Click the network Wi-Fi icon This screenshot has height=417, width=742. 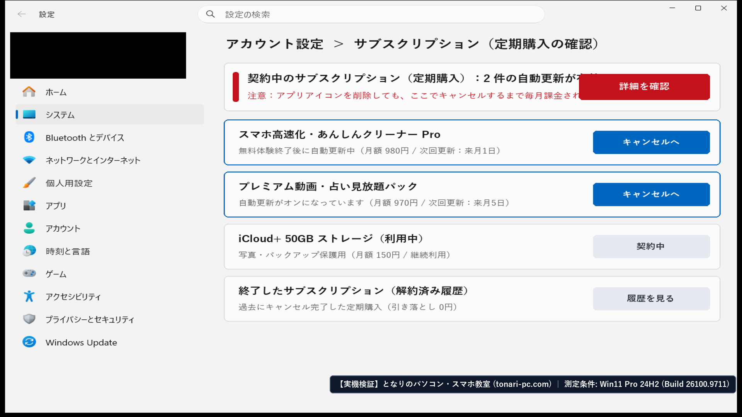click(x=29, y=160)
